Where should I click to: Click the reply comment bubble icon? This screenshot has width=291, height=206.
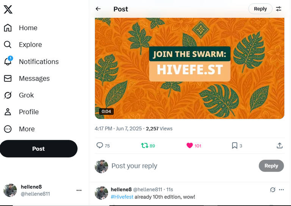click(x=100, y=145)
